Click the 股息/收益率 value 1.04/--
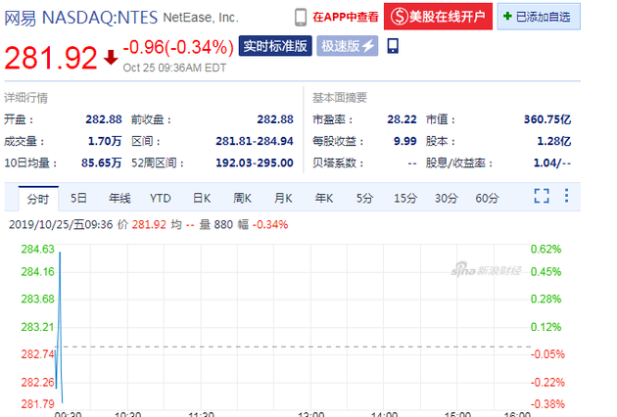617x417 pixels. point(552,162)
